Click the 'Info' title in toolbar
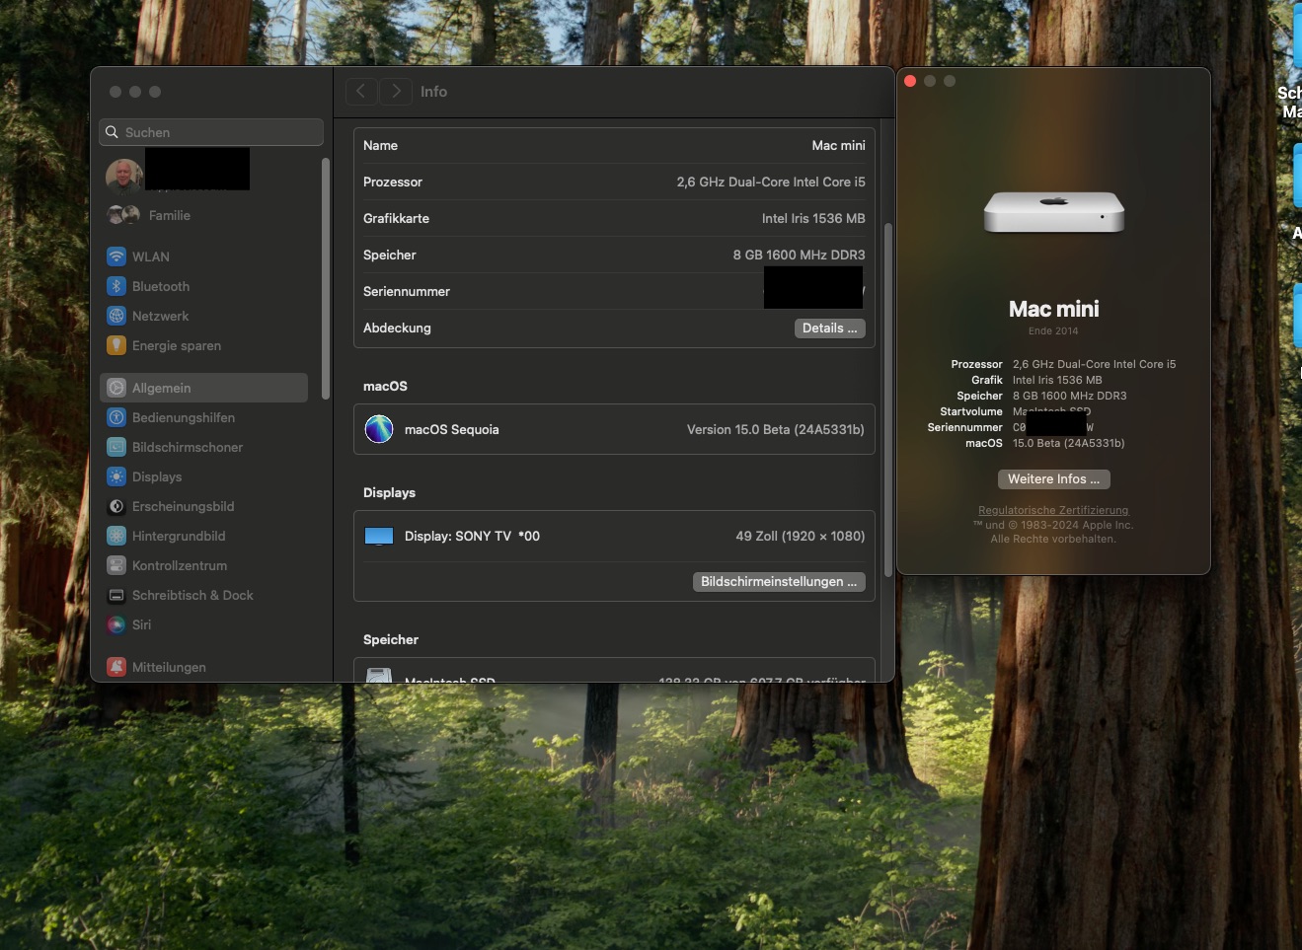This screenshot has width=1302, height=950. 433,92
